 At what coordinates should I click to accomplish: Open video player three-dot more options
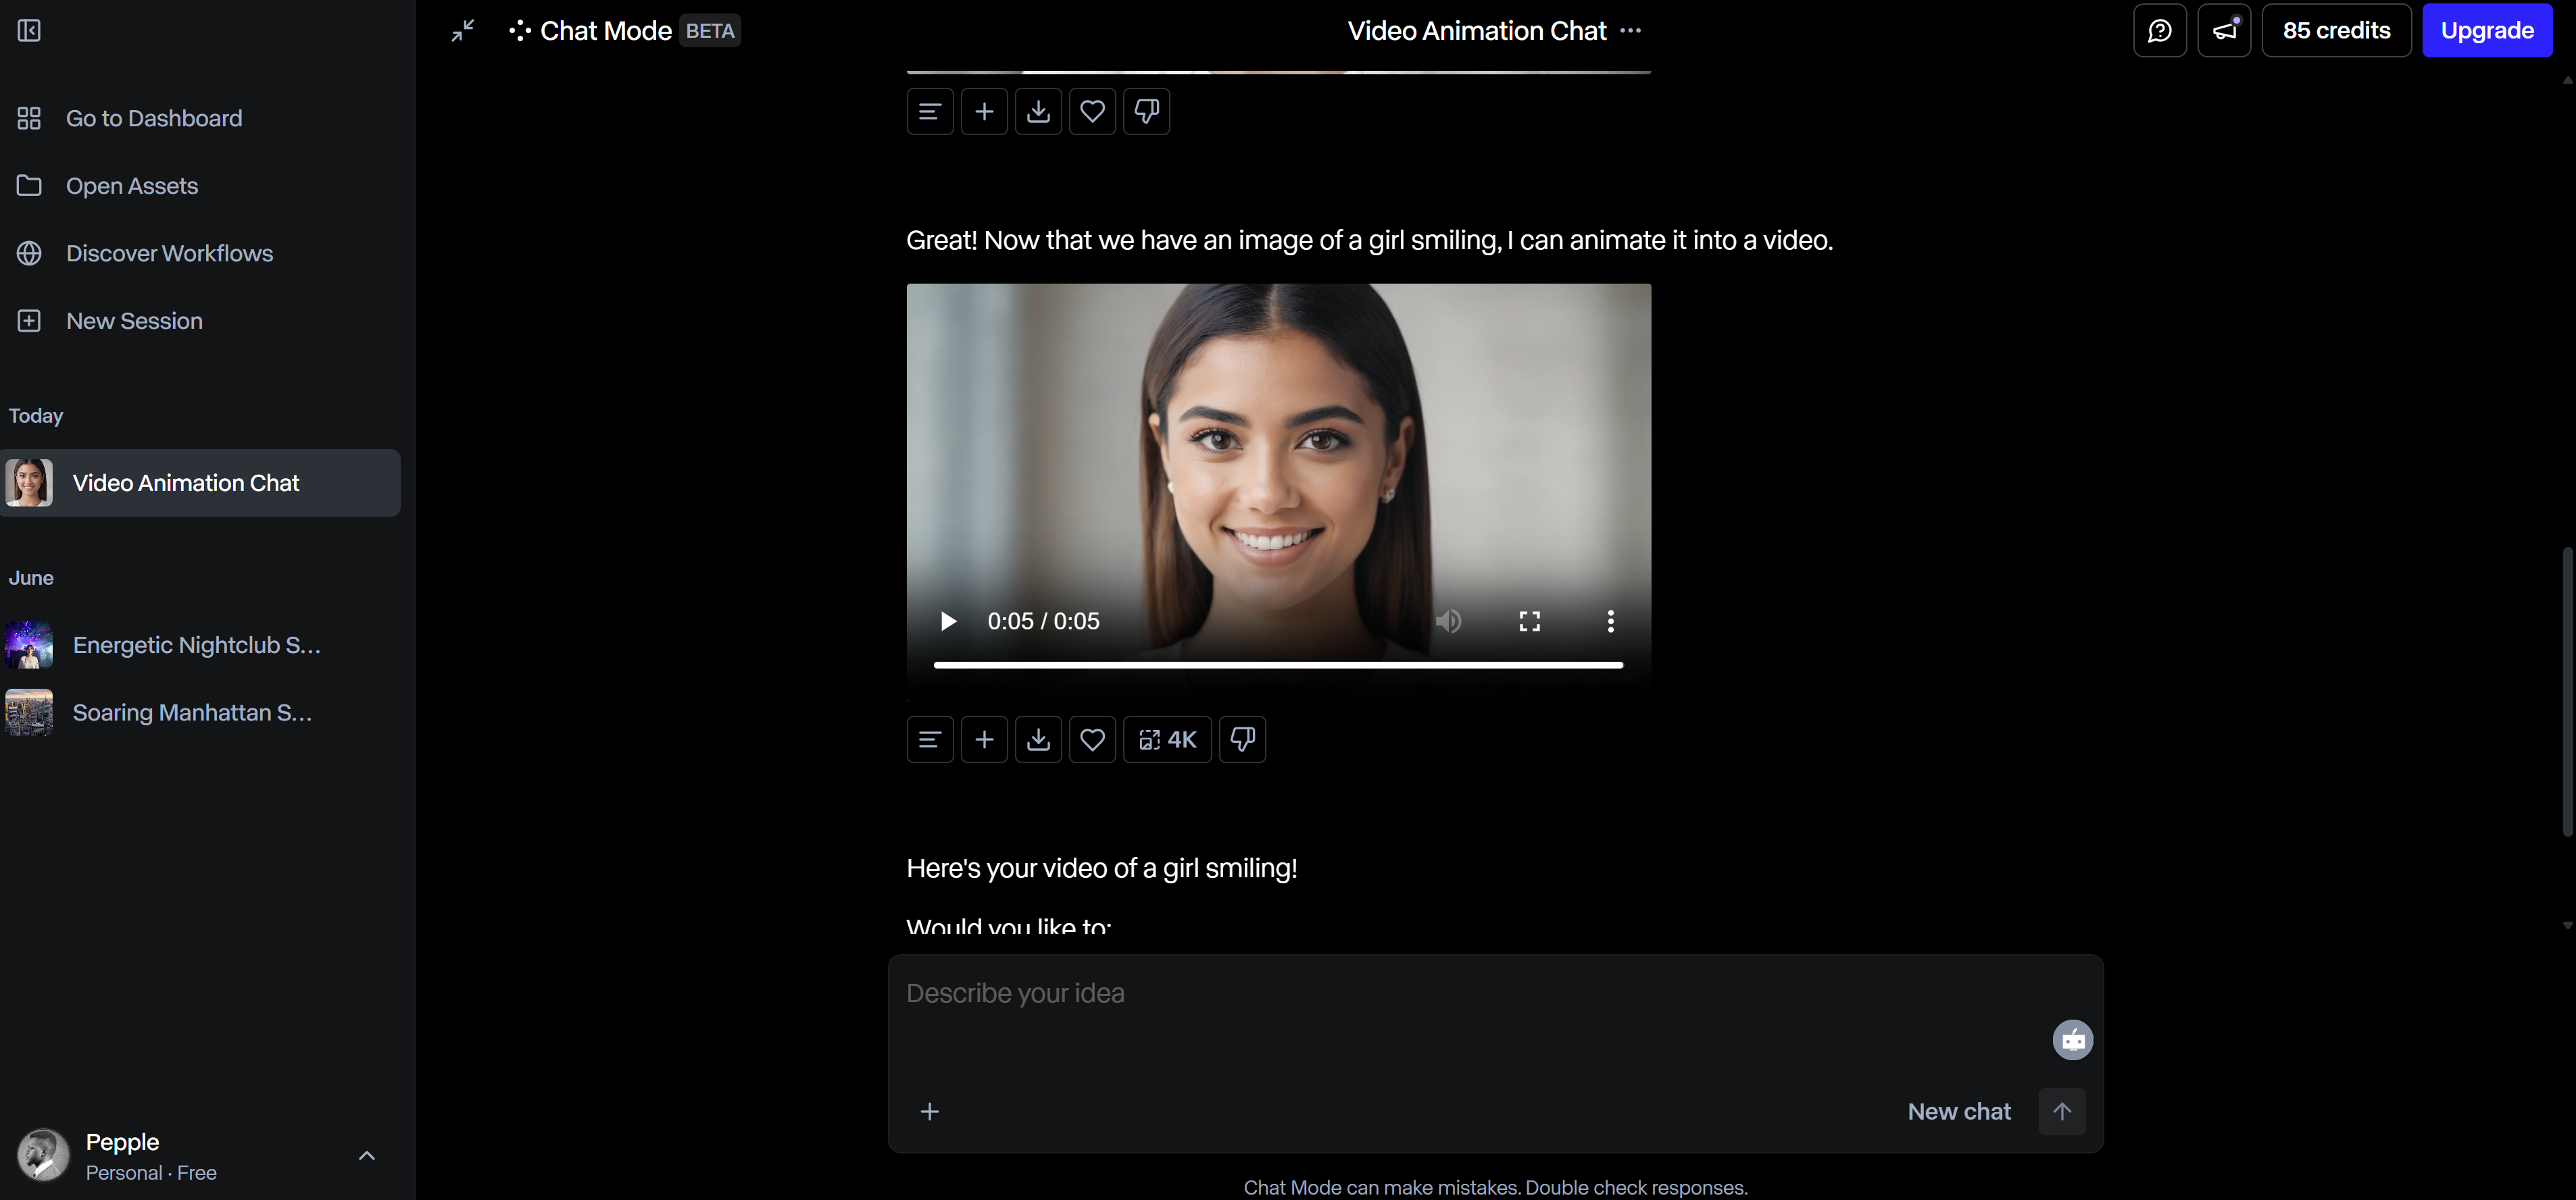coord(1610,621)
